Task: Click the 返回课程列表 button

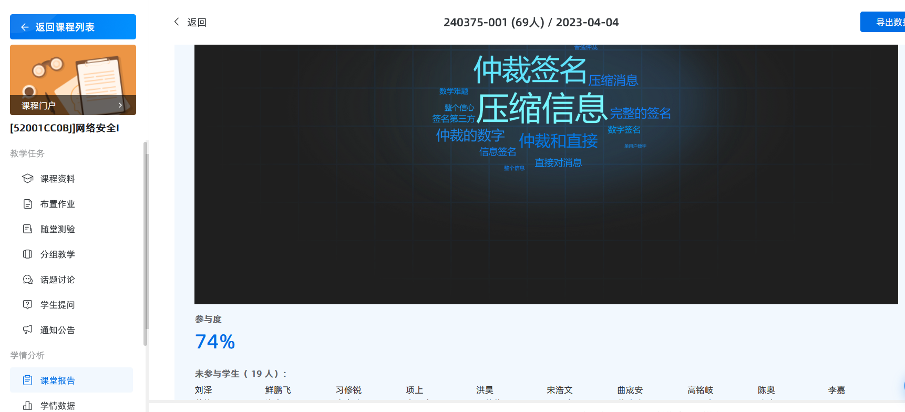Action: pos(73,27)
